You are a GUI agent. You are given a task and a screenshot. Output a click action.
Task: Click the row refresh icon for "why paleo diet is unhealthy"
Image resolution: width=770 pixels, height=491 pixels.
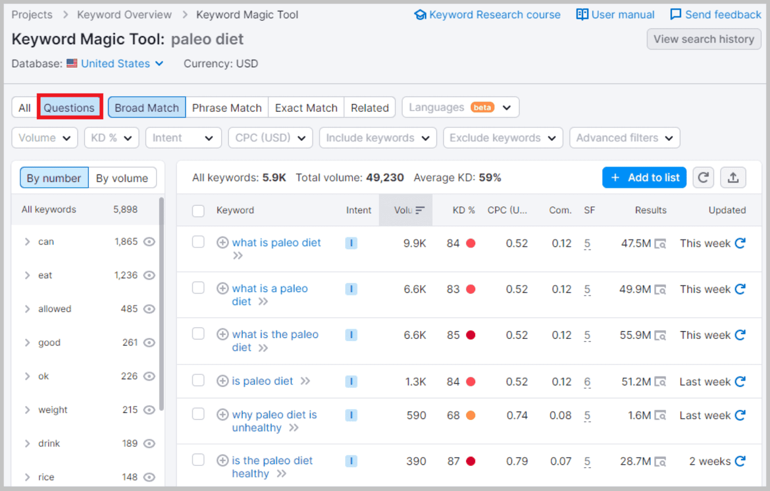[739, 415]
